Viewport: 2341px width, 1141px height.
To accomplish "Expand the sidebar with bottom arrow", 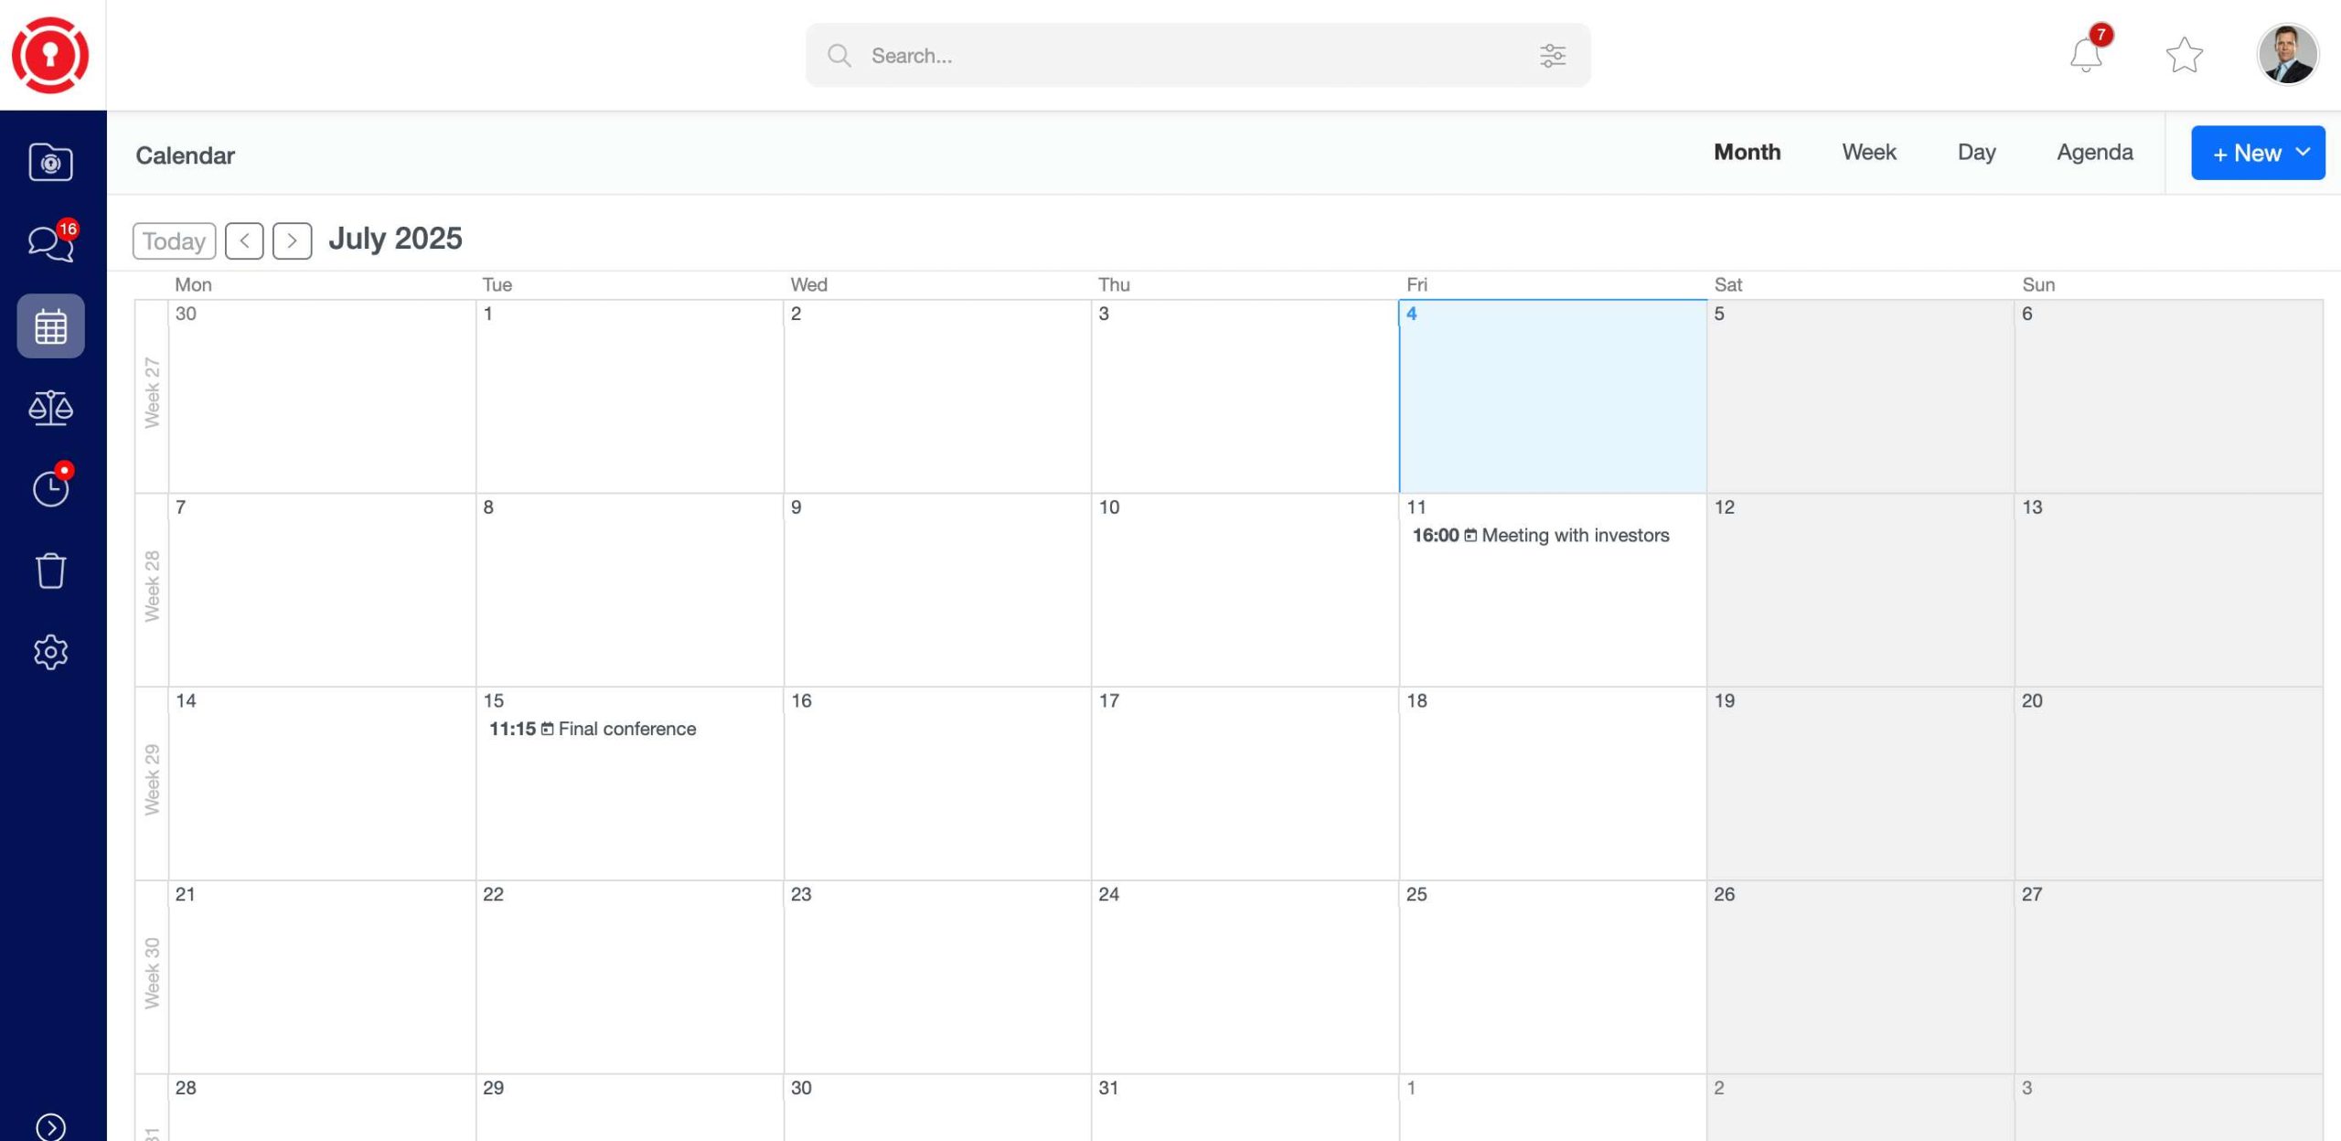I will point(50,1126).
